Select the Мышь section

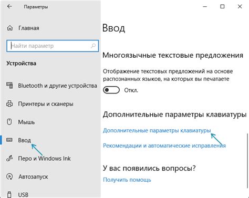pyautogui.click(x=26, y=122)
